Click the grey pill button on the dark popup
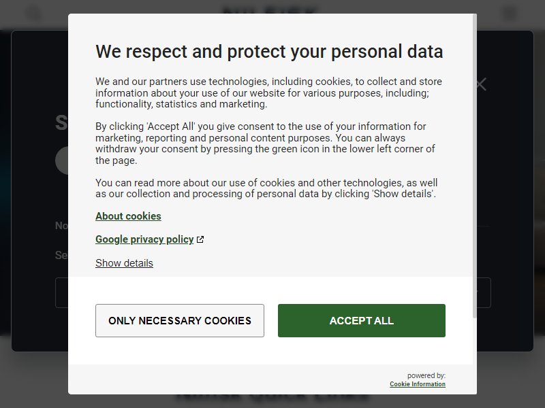The width and height of the screenshot is (545, 408). tap(62, 160)
